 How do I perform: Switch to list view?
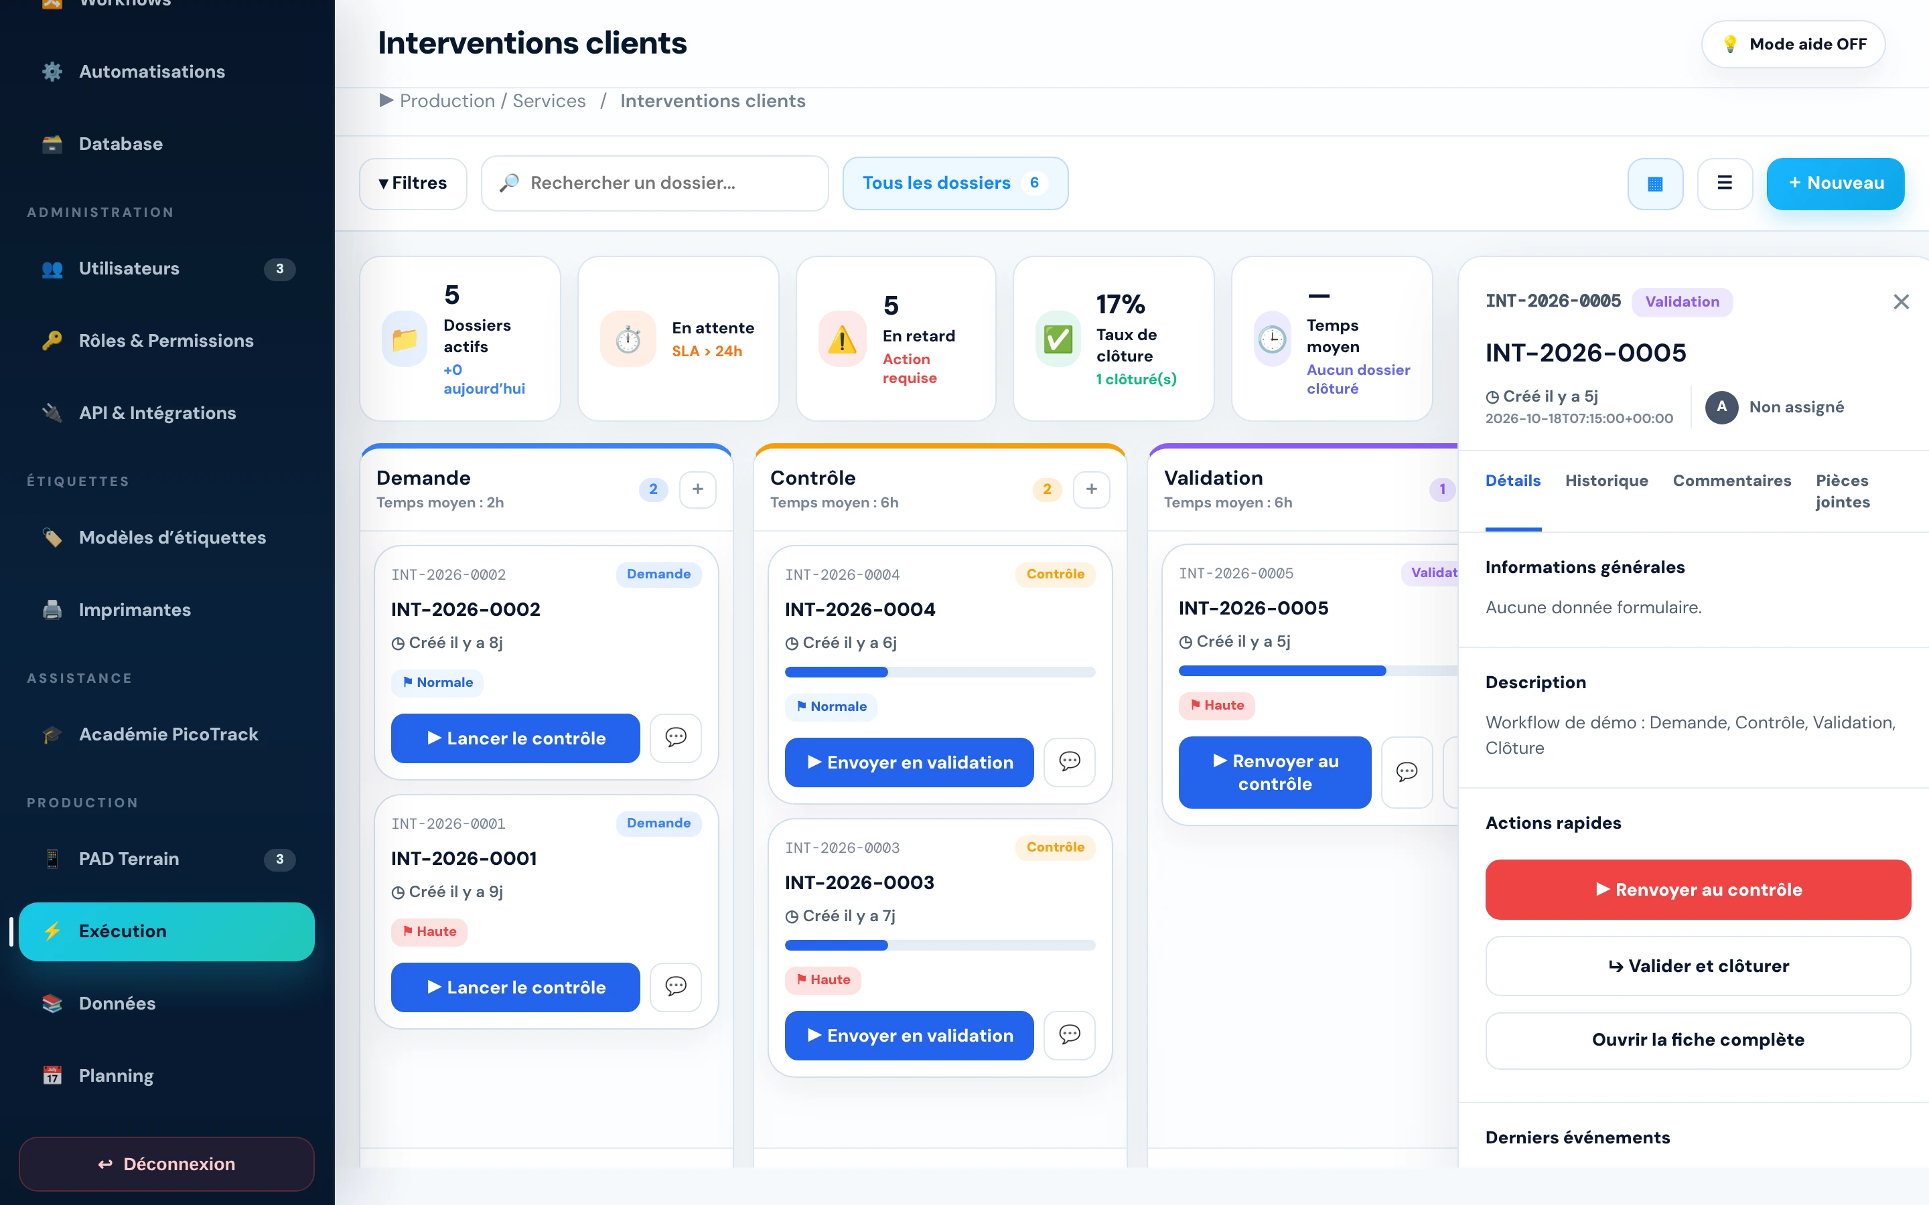[1724, 183]
